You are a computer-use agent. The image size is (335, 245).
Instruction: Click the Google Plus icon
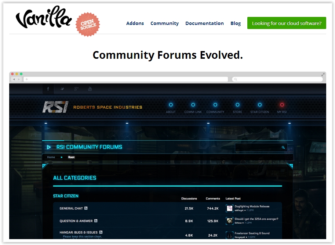[76, 89]
